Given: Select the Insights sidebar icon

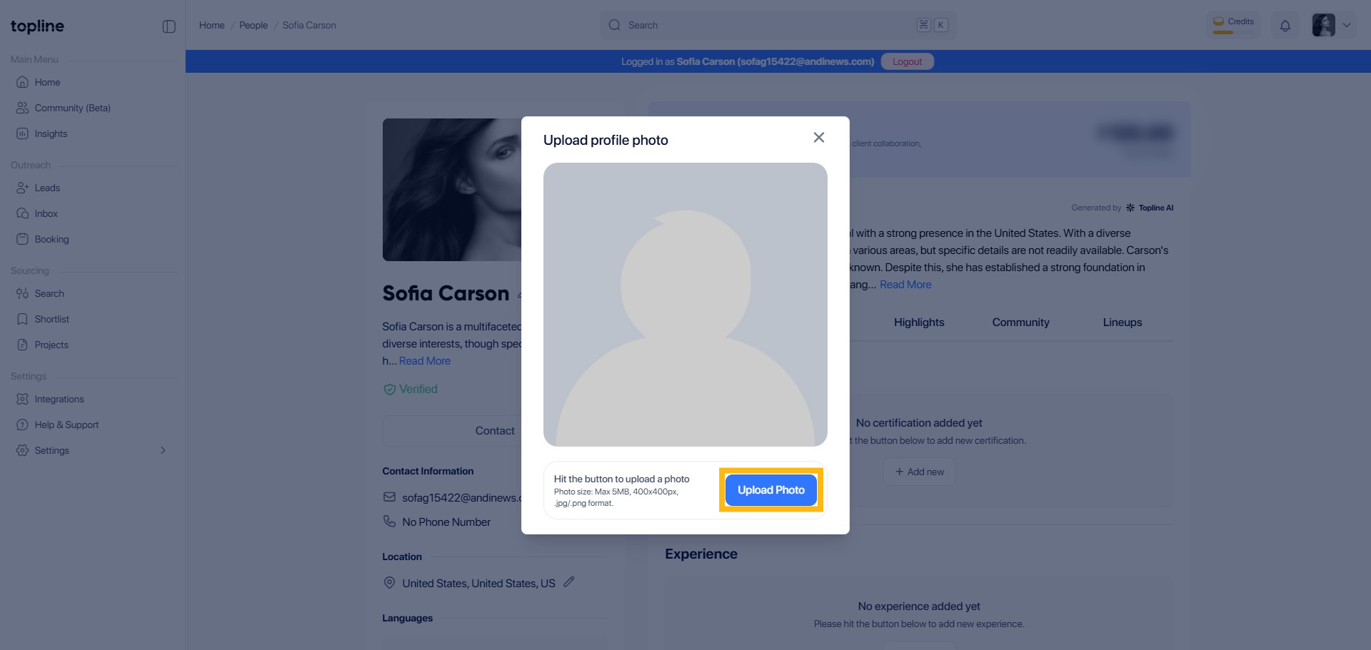Looking at the screenshot, I should tap(23, 133).
